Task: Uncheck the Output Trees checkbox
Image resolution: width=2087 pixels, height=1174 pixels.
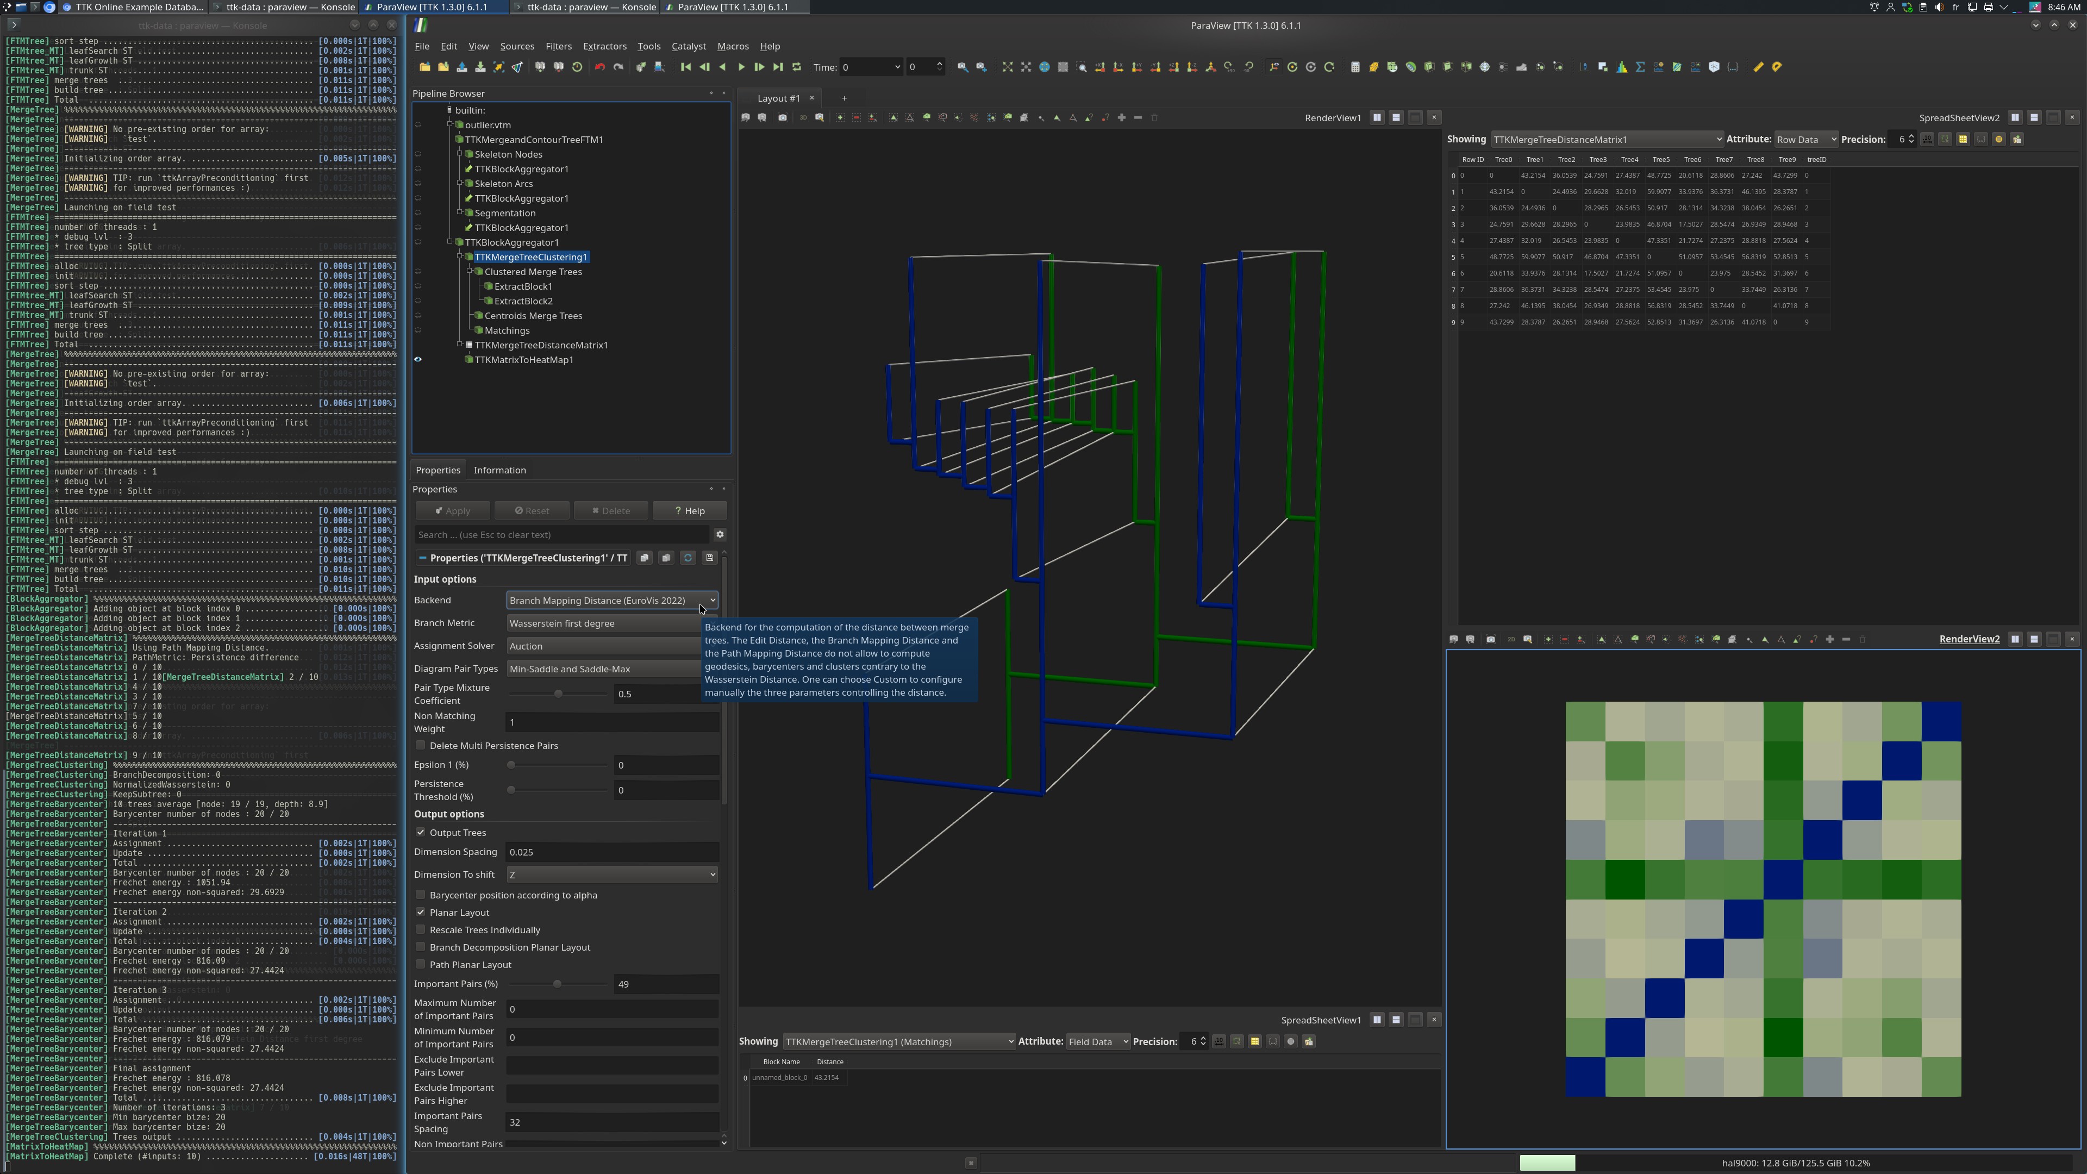Action: (x=421, y=832)
